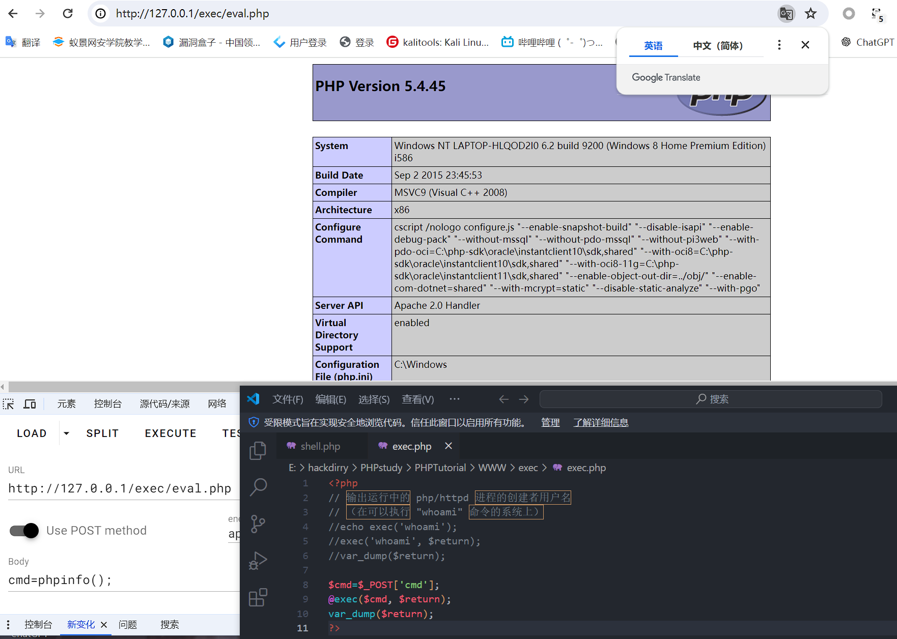Viewport: 897px width, 639px height.
Task: Click the HackBar LOAD button
Action: pos(32,433)
